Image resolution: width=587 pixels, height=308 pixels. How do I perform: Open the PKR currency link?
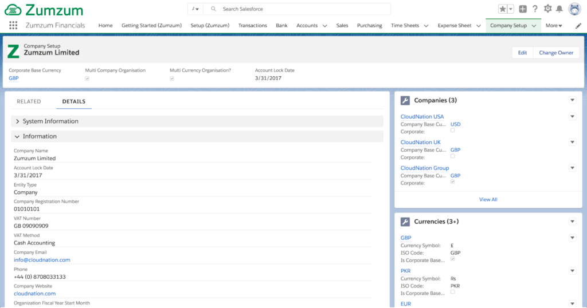pos(405,271)
